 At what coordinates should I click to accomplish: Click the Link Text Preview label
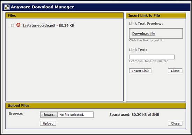[x=146, y=24]
